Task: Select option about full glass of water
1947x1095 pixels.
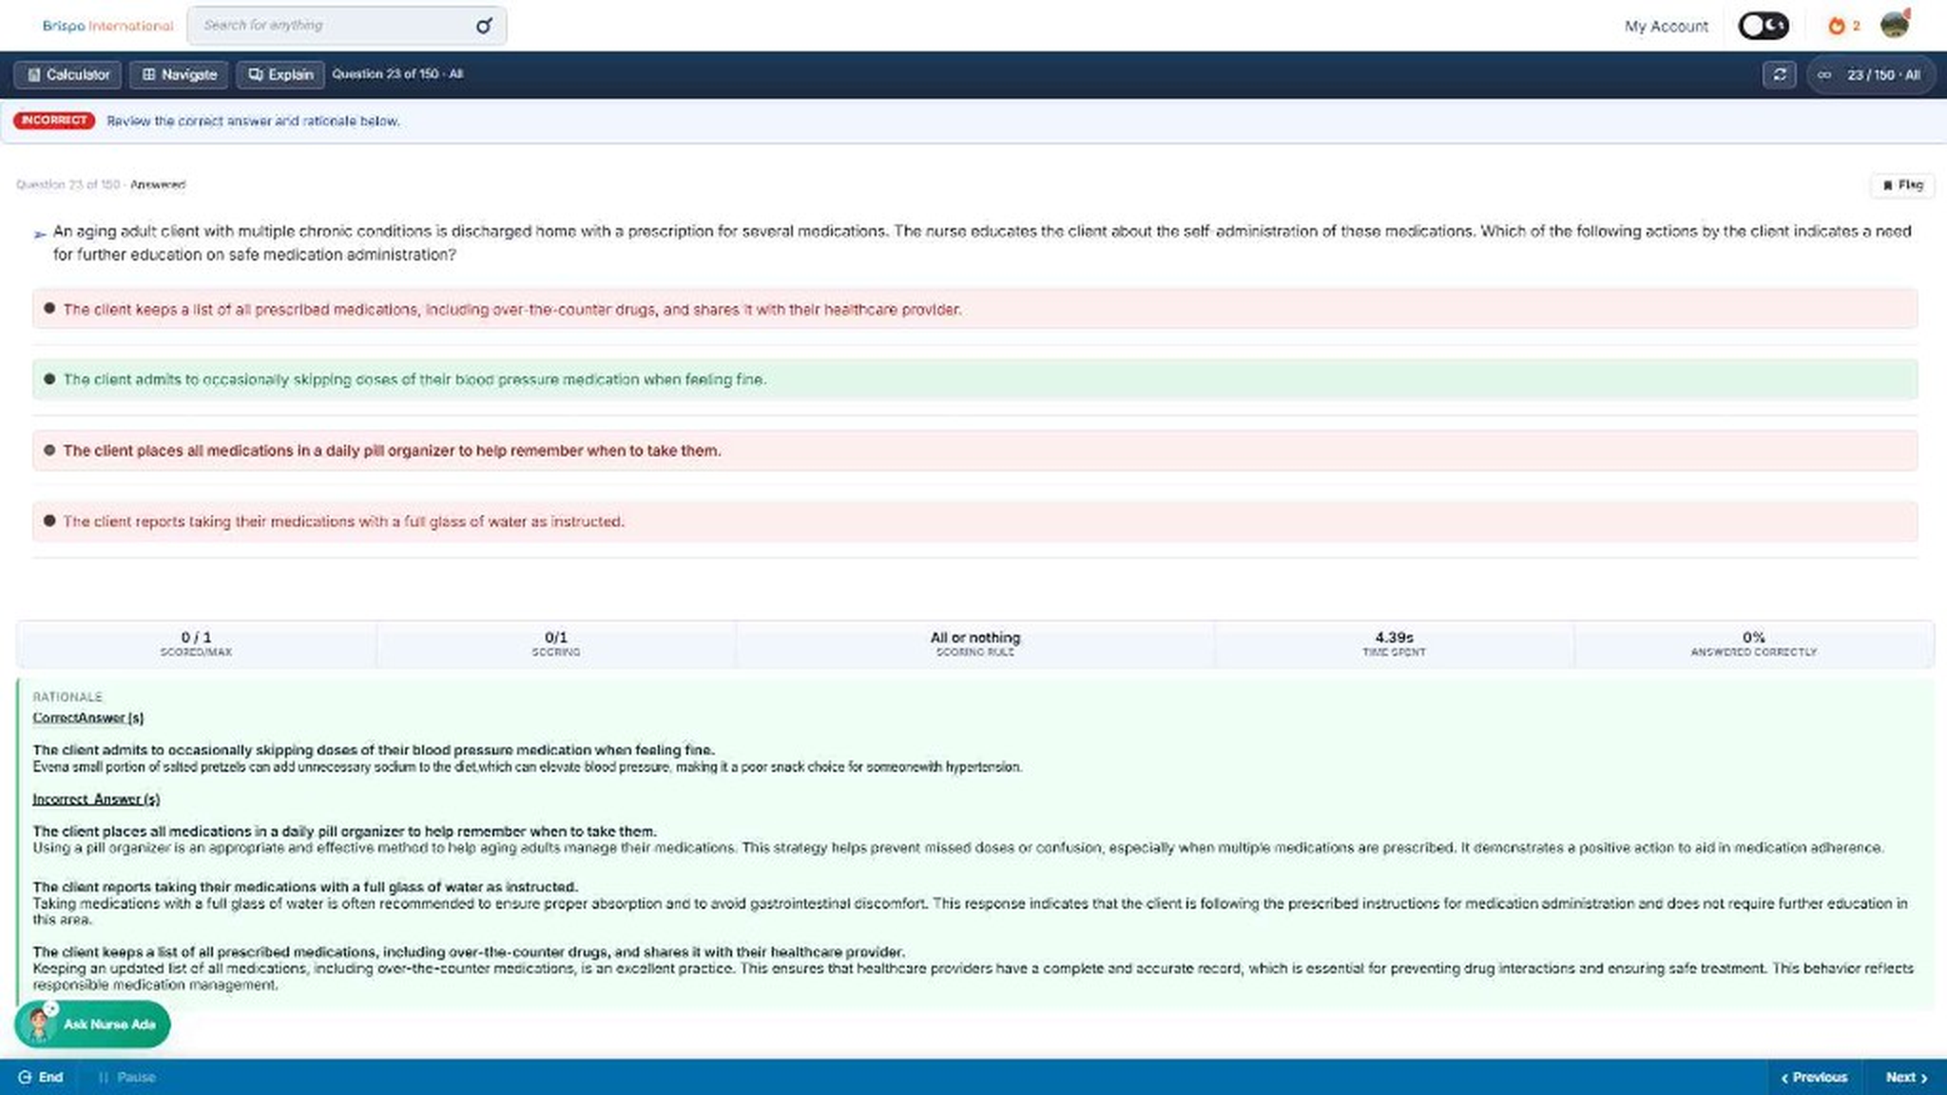Action: pos(974,521)
